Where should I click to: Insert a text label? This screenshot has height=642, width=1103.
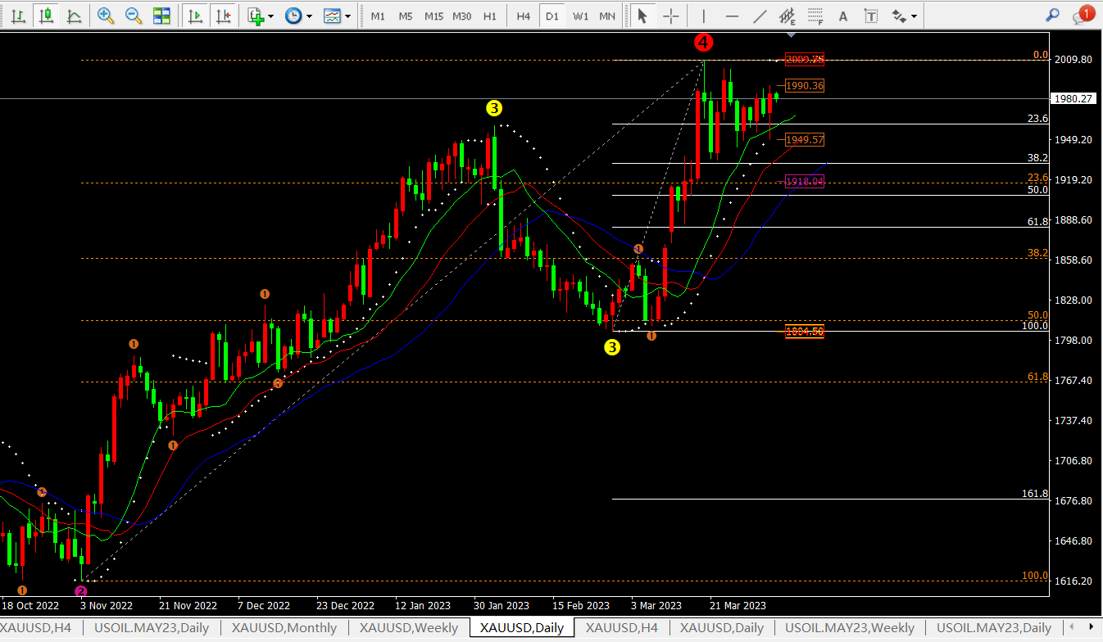[x=871, y=16]
